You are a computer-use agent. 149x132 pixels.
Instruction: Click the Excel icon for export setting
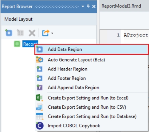(39, 98)
